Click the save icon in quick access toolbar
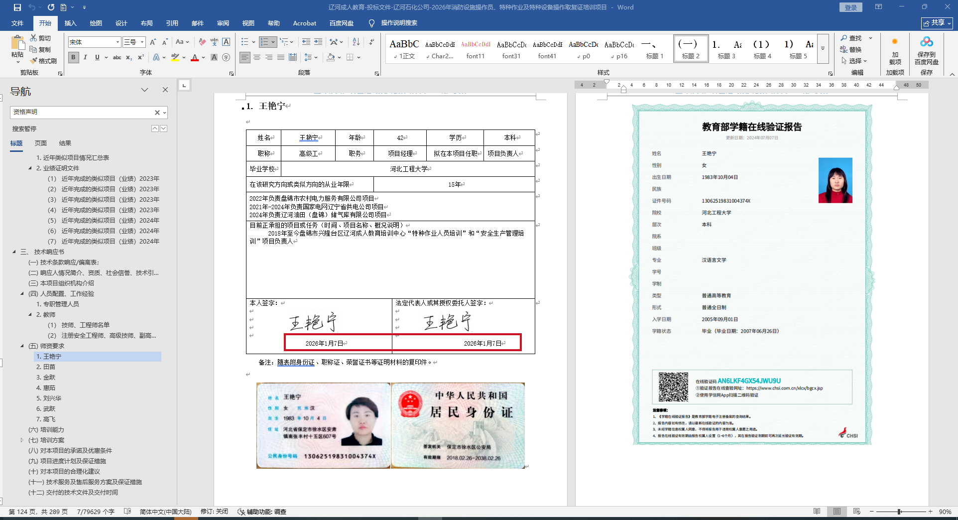The width and height of the screenshot is (958, 520). [x=17, y=7]
